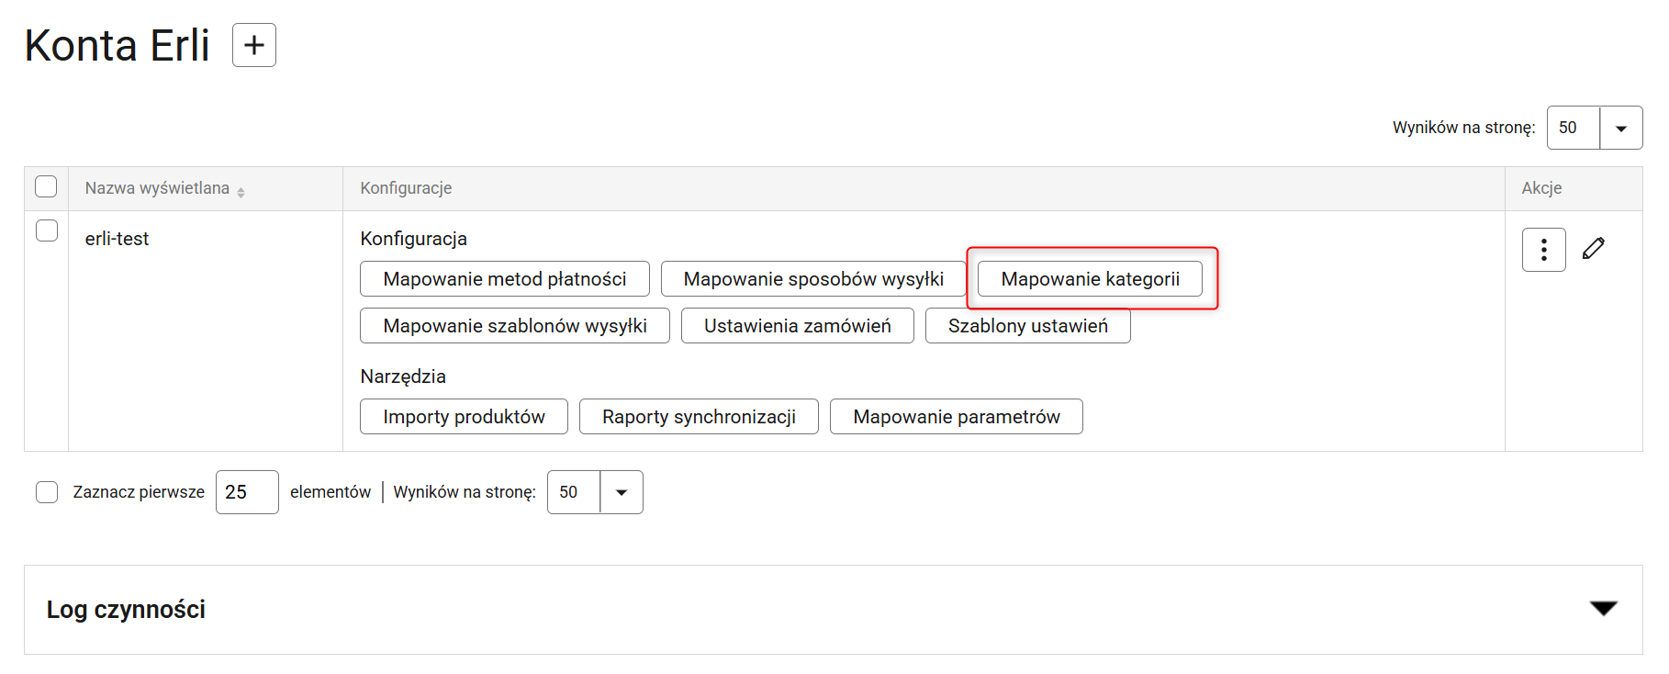Click the Szablony ustawień button
1669x674 pixels.
[x=1028, y=326]
